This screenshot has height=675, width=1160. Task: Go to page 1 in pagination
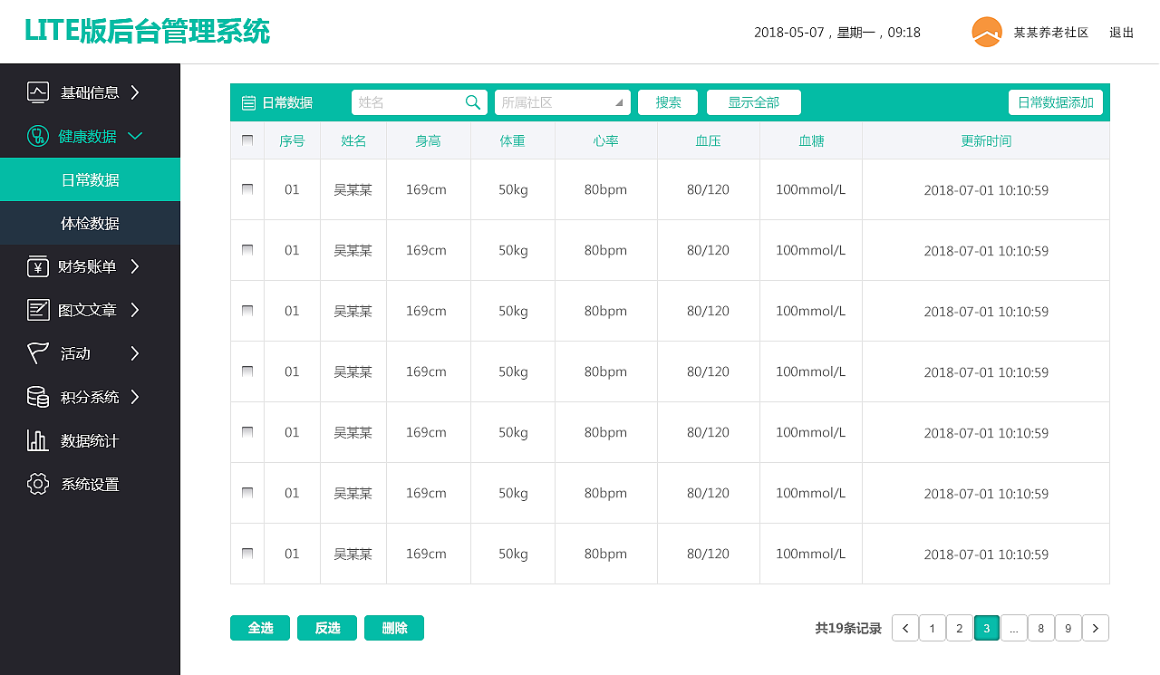pos(933,628)
